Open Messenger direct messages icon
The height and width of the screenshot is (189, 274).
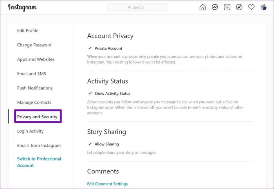tap(215, 7)
